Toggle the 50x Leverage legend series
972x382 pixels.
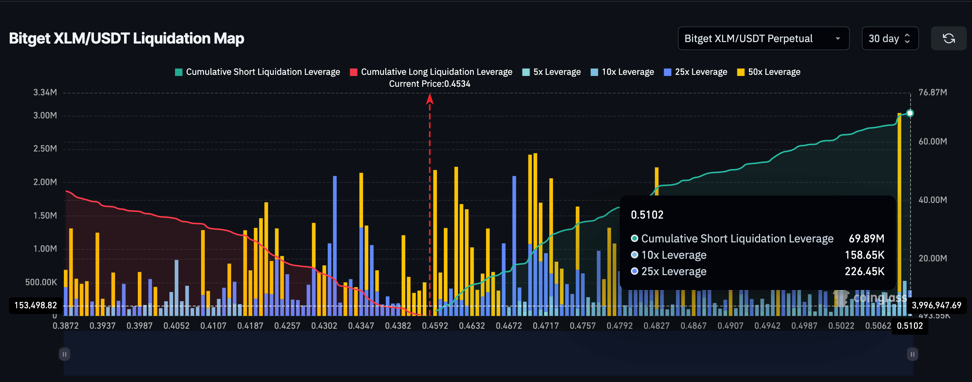[769, 72]
